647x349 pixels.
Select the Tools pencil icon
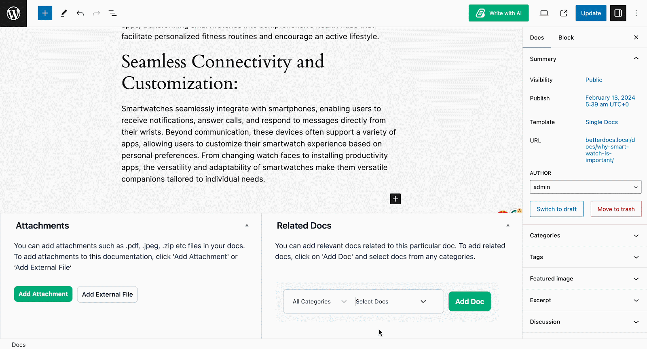(x=63, y=13)
